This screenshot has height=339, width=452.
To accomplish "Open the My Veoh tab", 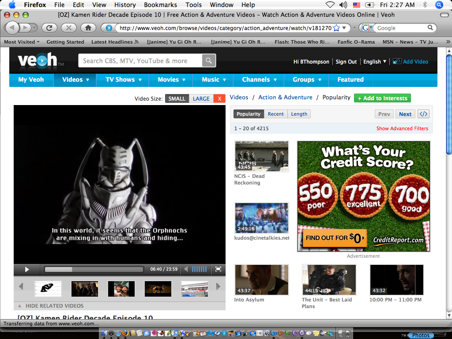I will coord(31,79).
